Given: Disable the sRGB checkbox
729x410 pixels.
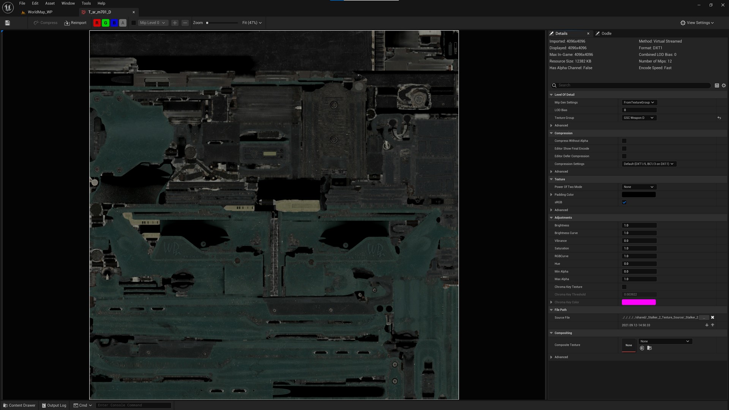Looking at the screenshot, I should (x=624, y=202).
